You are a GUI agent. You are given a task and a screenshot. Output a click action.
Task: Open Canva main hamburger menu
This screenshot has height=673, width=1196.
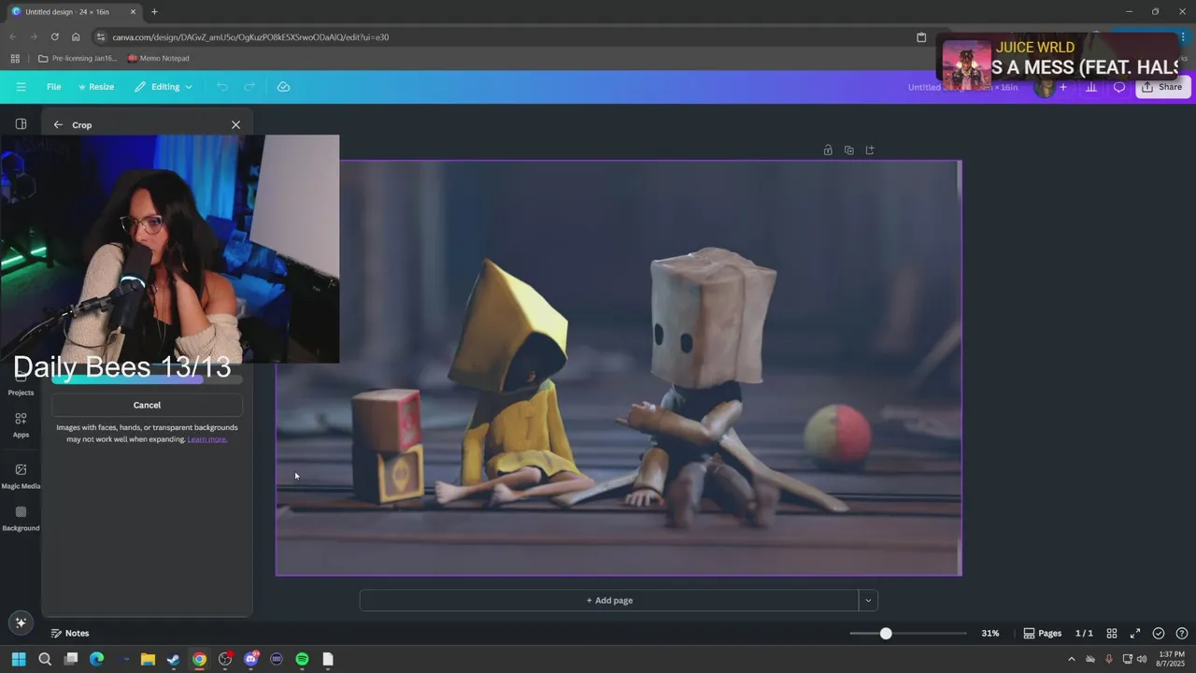[21, 87]
